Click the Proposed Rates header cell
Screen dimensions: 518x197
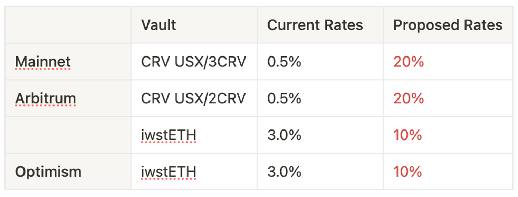tap(448, 25)
